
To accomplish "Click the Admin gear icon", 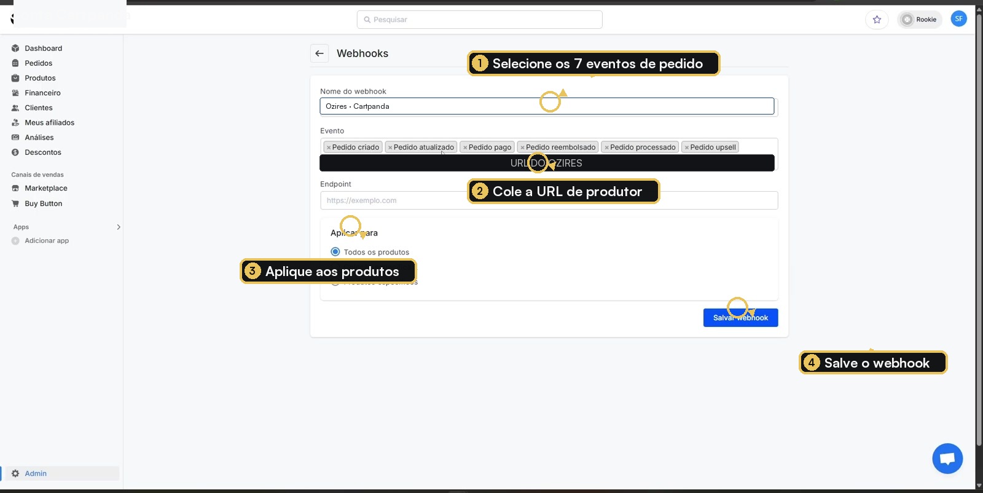I will click(15, 473).
